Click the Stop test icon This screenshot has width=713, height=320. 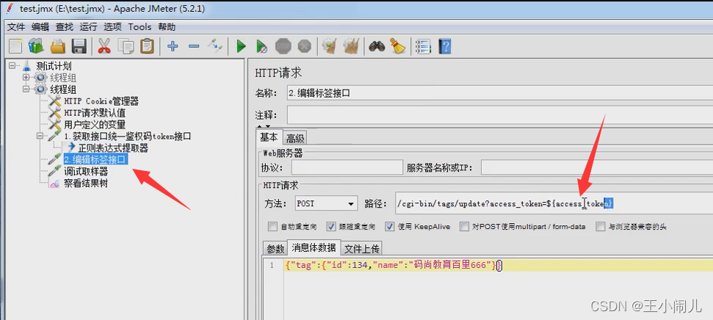pyautogui.click(x=283, y=46)
